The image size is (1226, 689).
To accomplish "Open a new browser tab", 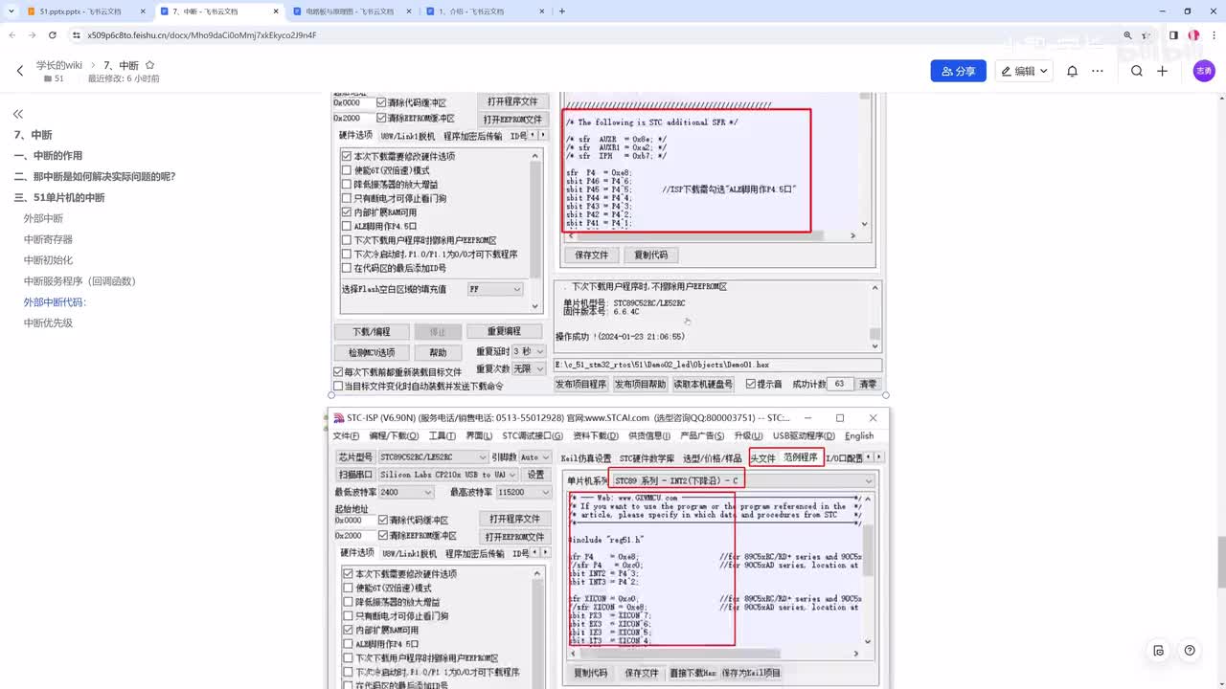I will [562, 11].
